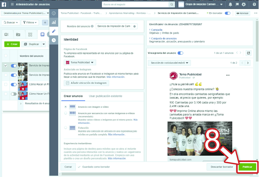
Task: Click the Nombre del anuncio text field
Action: tap(115, 26)
